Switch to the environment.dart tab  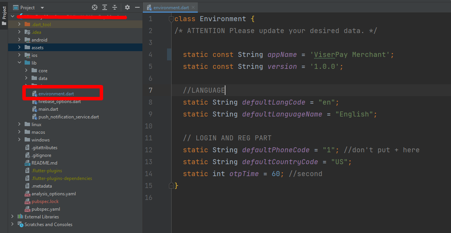[169, 8]
